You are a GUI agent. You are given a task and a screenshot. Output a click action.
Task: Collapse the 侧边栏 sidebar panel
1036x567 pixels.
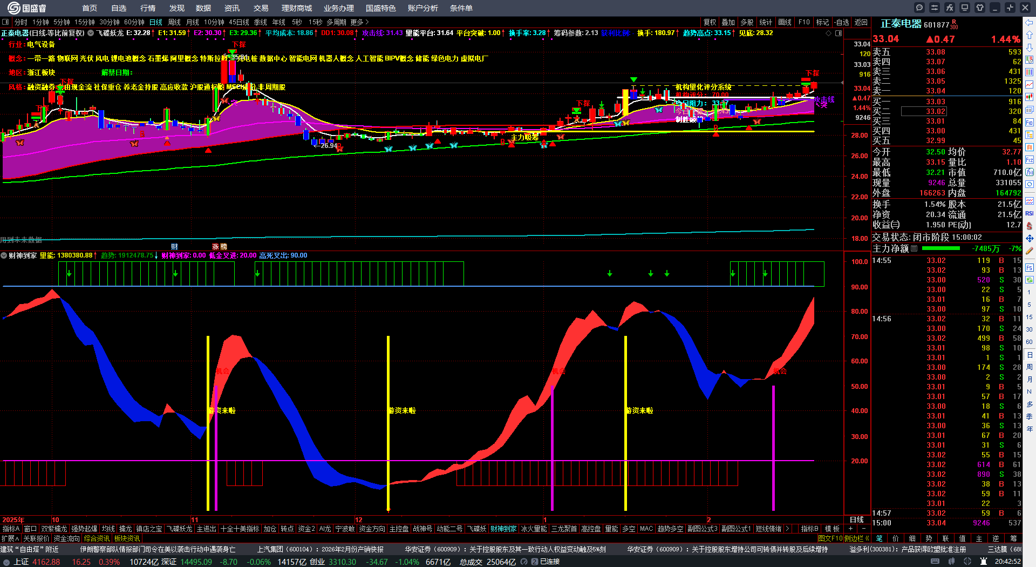857,538
